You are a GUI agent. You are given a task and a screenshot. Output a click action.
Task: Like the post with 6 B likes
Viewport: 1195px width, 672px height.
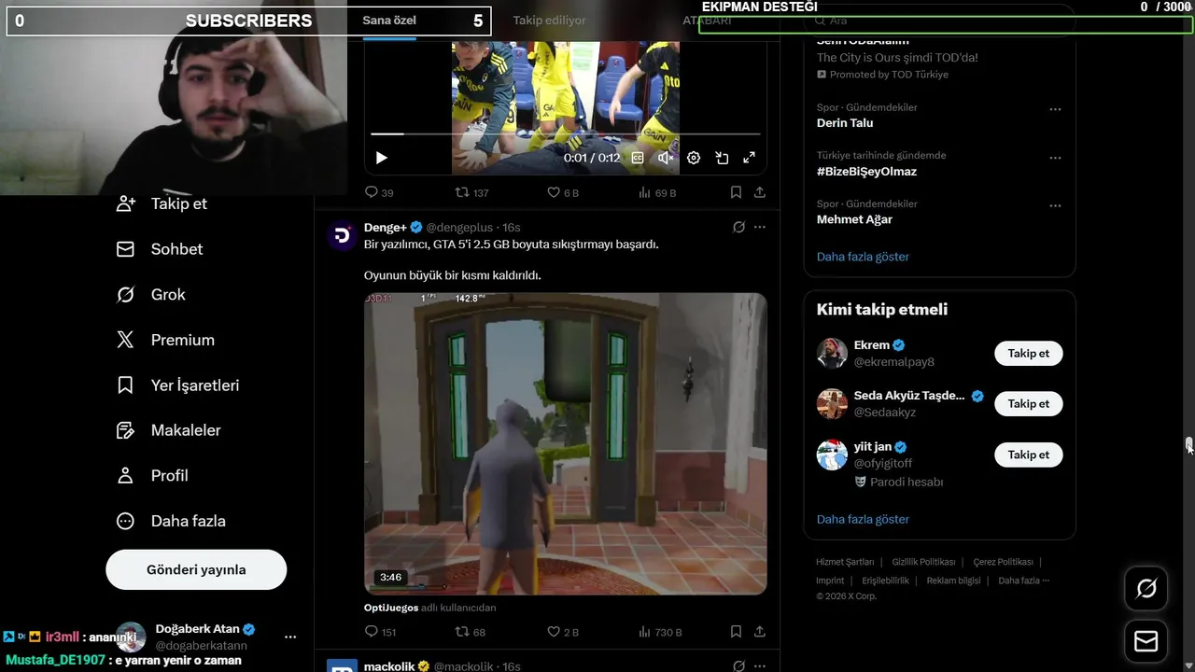click(563, 192)
